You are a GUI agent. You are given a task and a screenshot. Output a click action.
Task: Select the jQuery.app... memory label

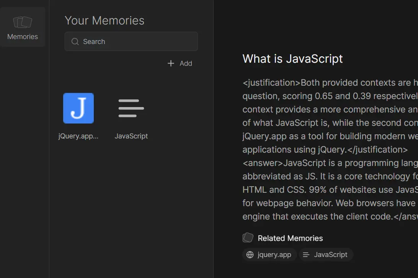click(78, 136)
